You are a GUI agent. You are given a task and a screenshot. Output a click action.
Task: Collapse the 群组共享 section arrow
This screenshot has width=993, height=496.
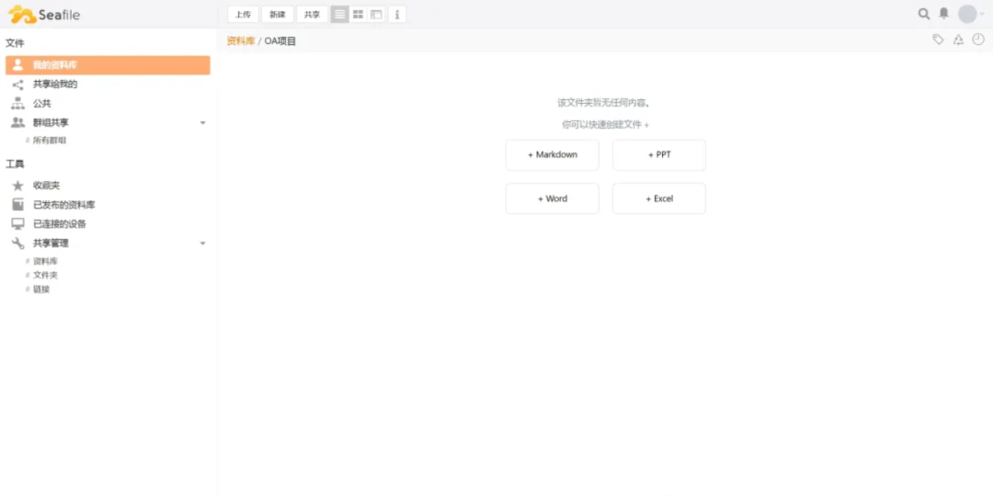pos(203,123)
